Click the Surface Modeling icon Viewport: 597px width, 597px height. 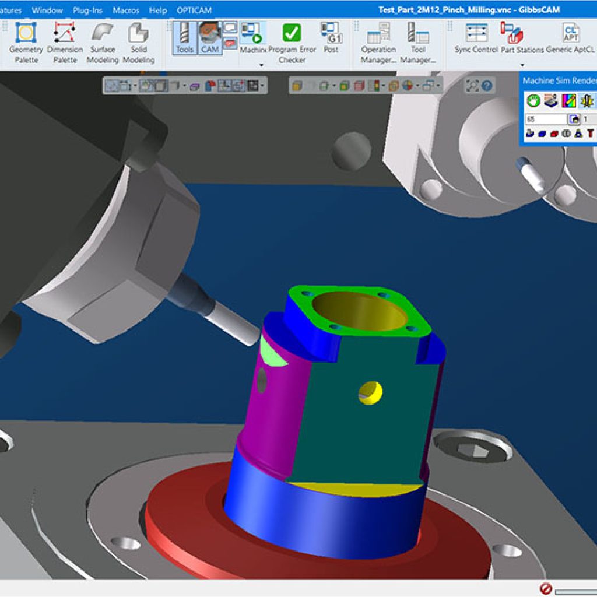[x=103, y=41]
